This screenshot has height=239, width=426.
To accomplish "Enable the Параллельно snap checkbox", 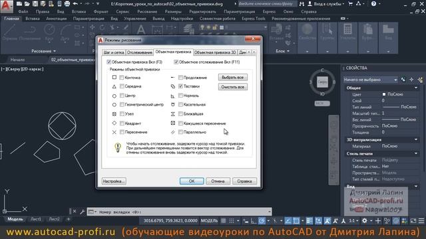I will coord(180,132).
